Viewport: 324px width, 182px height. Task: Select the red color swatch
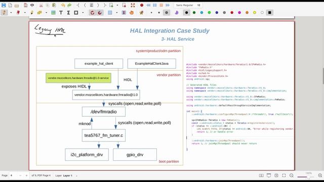232,13
